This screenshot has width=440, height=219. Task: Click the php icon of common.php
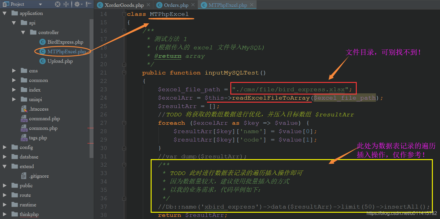[x=24, y=128]
